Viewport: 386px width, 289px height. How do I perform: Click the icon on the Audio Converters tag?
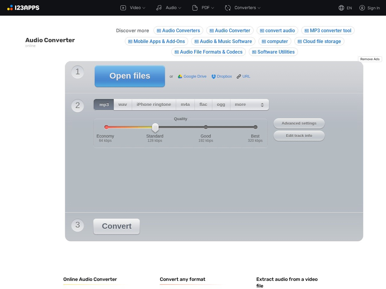click(159, 31)
